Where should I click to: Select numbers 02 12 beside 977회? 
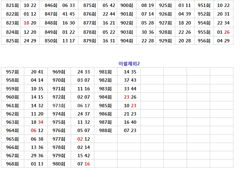(x=84, y=139)
